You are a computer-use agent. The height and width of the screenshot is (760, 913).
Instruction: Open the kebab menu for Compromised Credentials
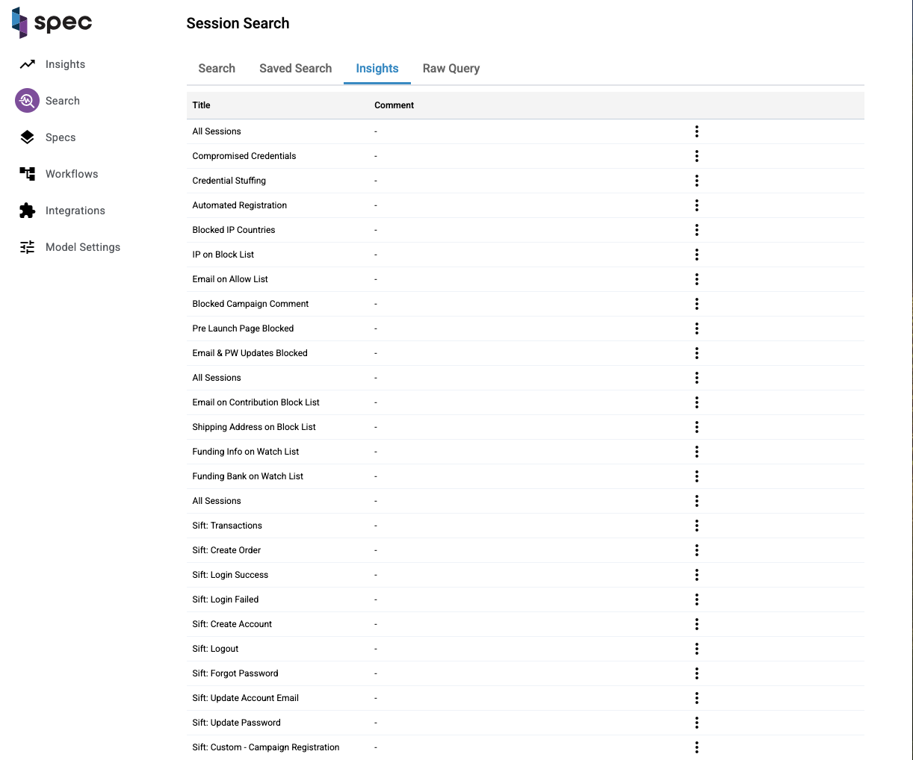[696, 156]
